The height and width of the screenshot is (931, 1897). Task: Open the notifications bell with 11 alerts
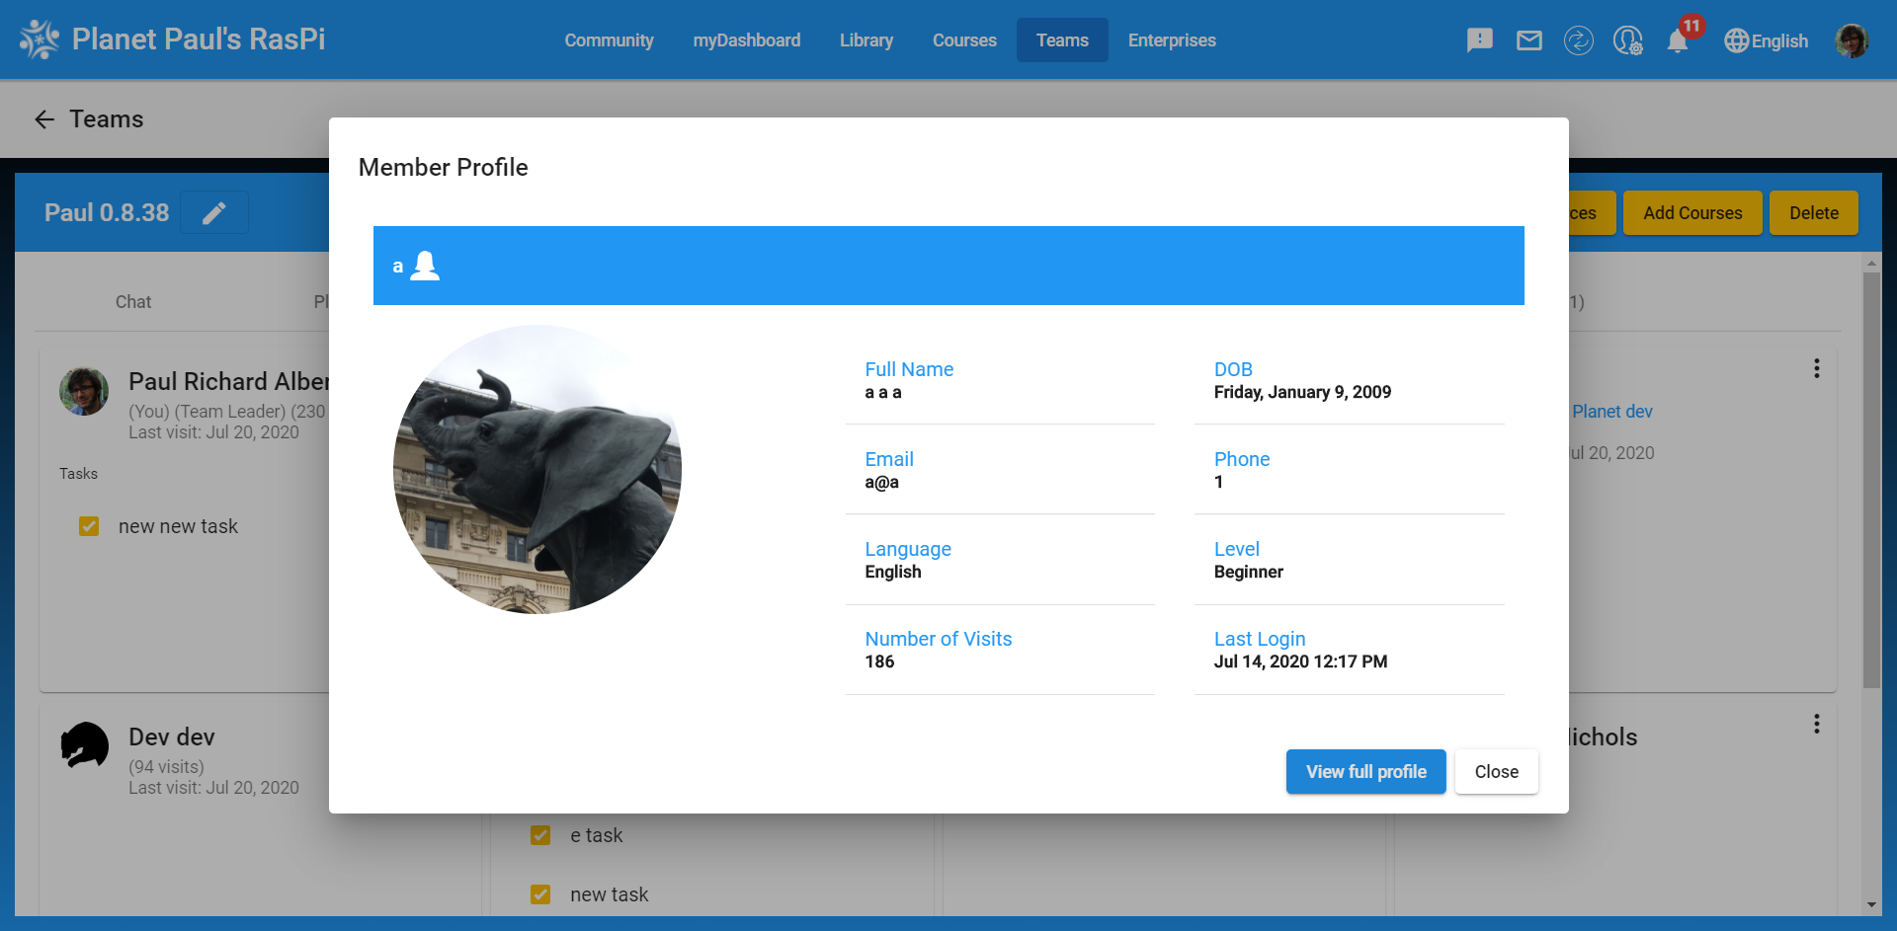point(1678,39)
